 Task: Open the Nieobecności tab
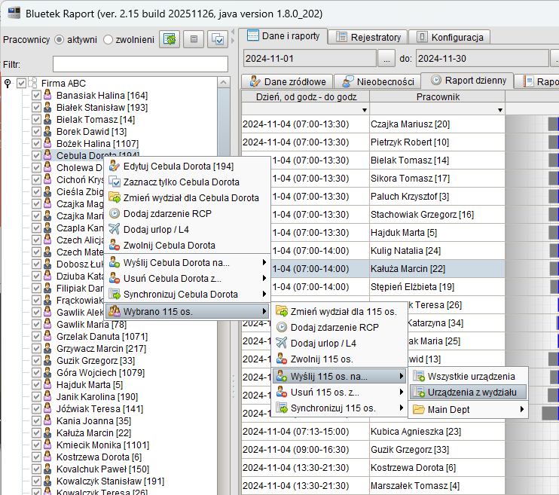(377, 81)
